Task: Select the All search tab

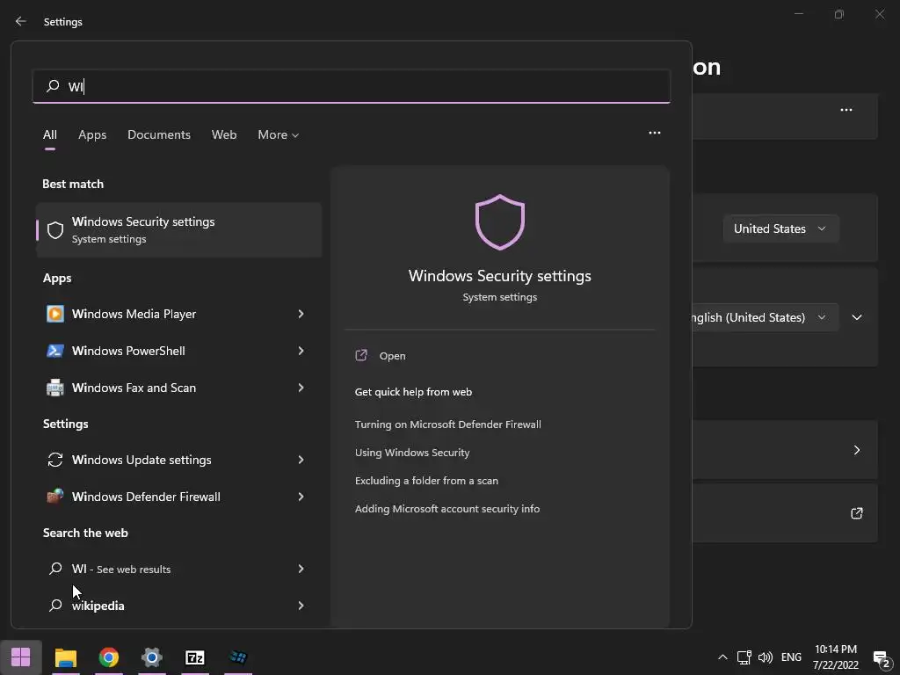Action: click(x=50, y=134)
